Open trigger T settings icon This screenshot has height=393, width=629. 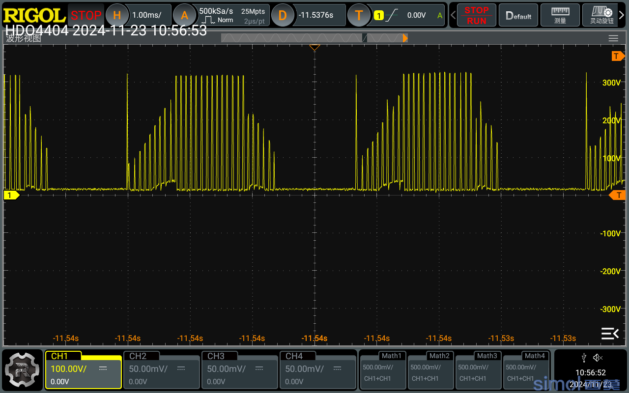click(359, 15)
